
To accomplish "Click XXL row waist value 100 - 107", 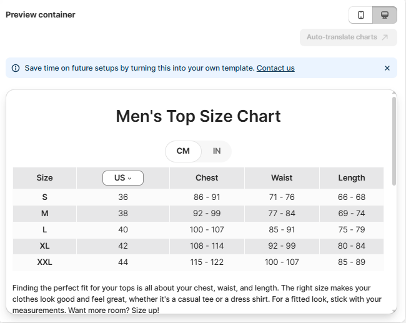I will [282, 262].
